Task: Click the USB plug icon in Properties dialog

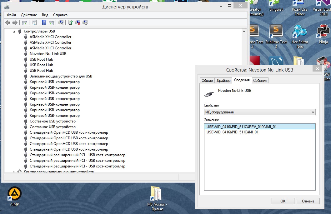Action: click(209, 94)
